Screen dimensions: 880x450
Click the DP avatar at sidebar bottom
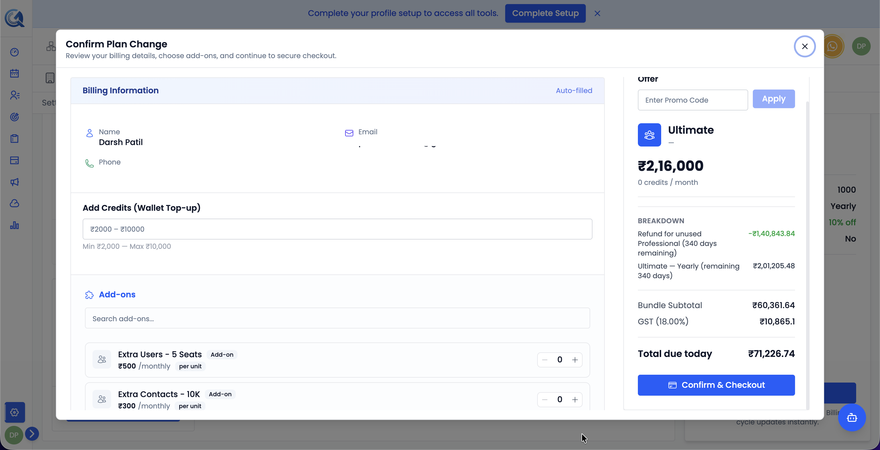click(14, 435)
